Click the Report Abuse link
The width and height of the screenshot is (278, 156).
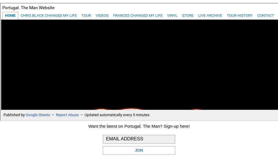click(67, 115)
